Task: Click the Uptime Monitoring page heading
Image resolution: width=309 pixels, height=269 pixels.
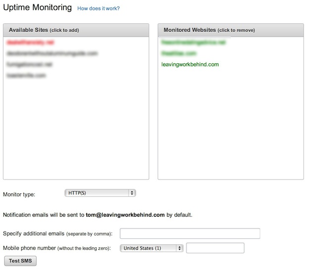Action: tap(38, 8)
